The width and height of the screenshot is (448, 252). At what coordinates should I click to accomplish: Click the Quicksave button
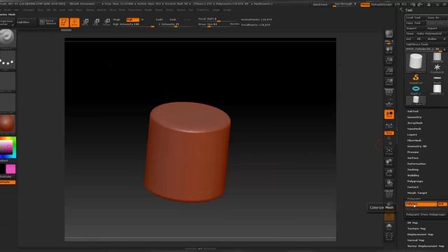[320, 5]
